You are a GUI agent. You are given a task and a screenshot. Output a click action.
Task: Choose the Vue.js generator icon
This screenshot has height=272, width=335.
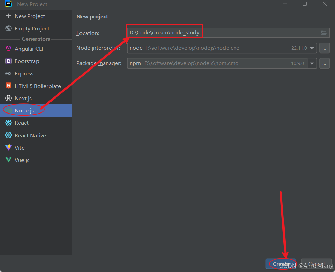click(x=8, y=160)
